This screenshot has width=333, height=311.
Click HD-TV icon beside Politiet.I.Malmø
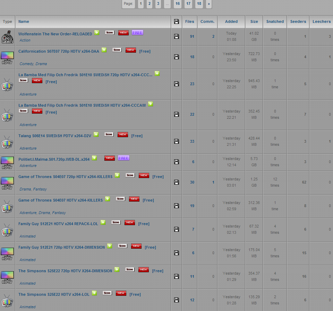(x=7, y=163)
